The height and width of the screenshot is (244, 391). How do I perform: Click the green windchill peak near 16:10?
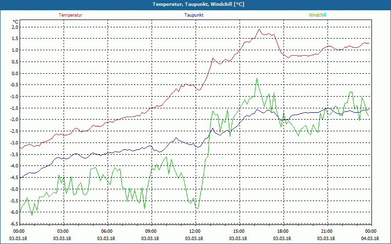pos(257,78)
